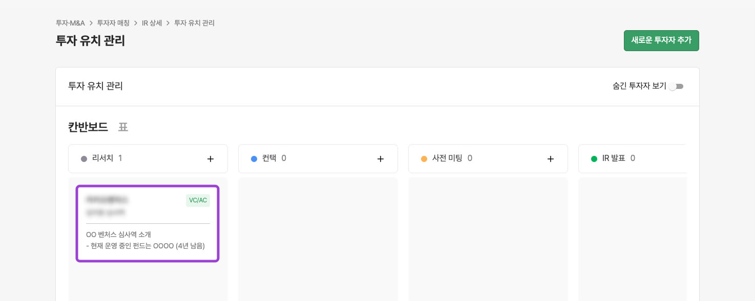This screenshot has width=755, height=301.
Task: Add new card to IR 발표 column
Action: click(721, 159)
